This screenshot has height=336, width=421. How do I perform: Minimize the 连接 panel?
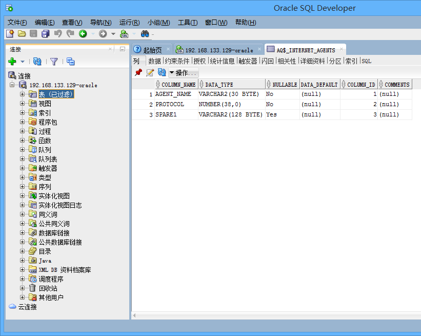click(x=123, y=49)
